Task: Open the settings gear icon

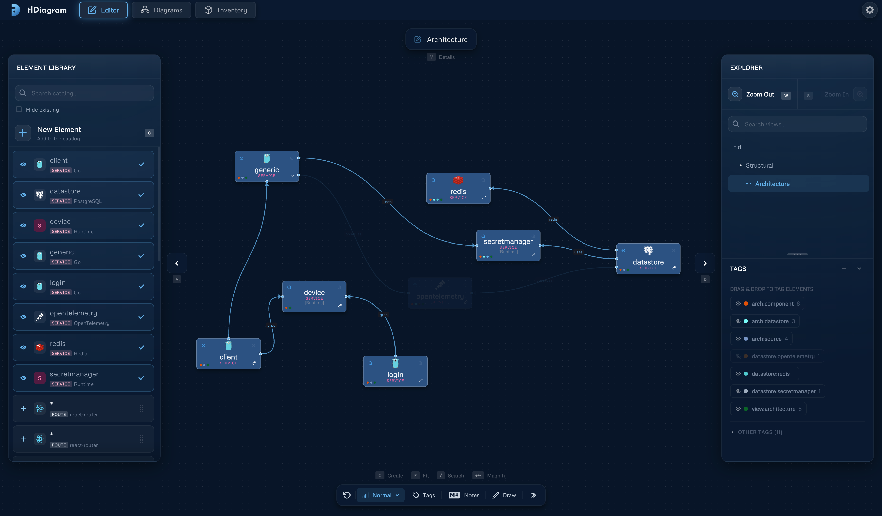Action: tap(869, 10)
